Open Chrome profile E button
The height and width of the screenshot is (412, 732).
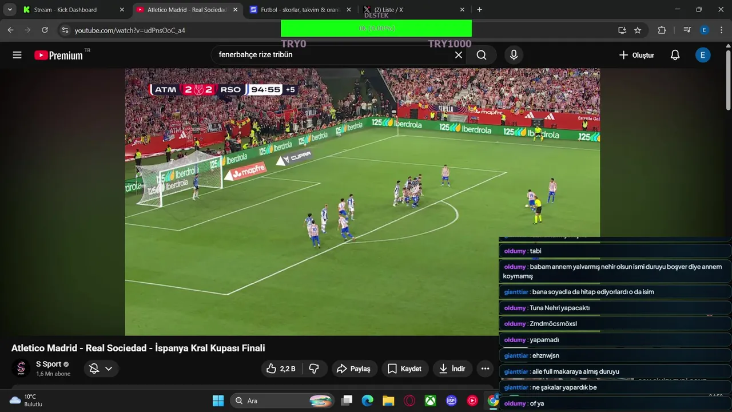(704, 30)
